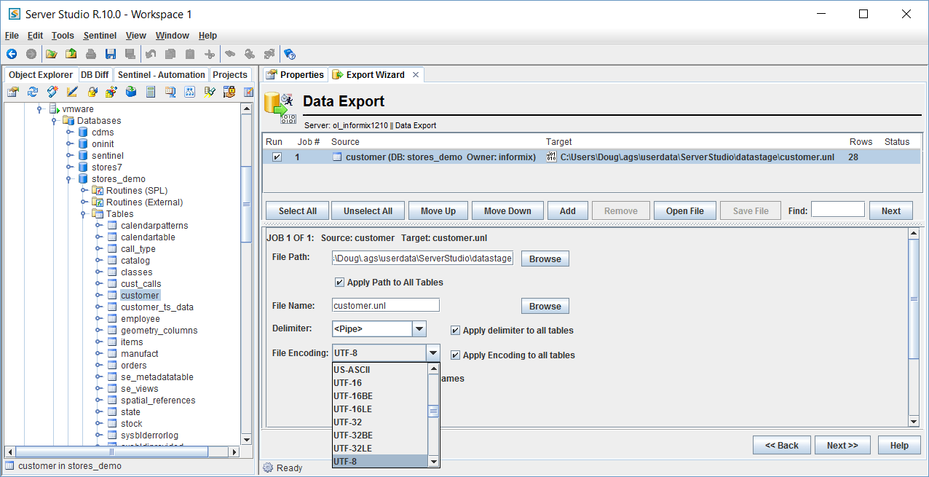Choose UTF-16LE from the encoding list
Viewport: 929px width, 477px height.
[x=353, y=409]
